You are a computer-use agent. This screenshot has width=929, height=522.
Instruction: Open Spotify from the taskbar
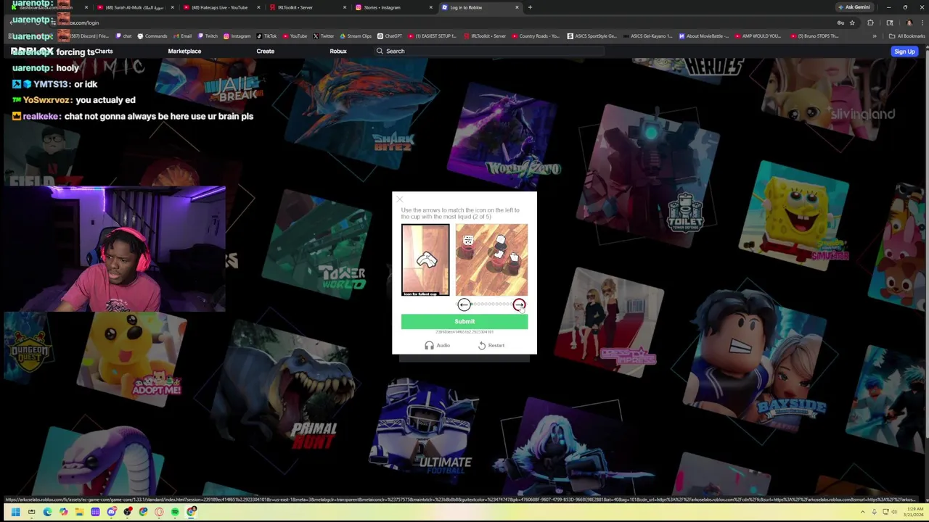pos(175,512)
